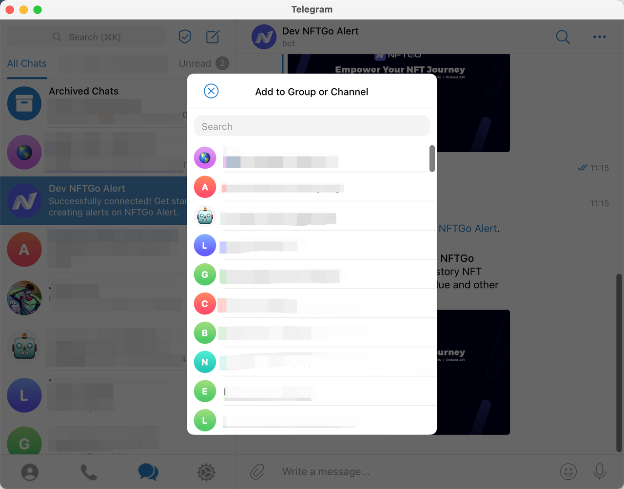Open the Dev NFTGo Alert chat in sidebar
Image resolution: width=624 pixels, height=489 pixels.
click(x=94, y=200)
